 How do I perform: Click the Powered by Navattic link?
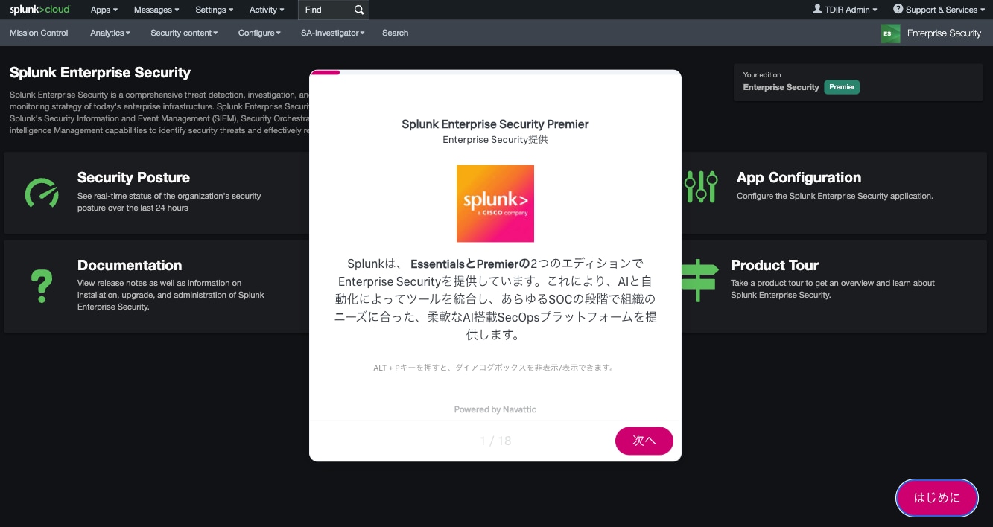tap(495, 409)
